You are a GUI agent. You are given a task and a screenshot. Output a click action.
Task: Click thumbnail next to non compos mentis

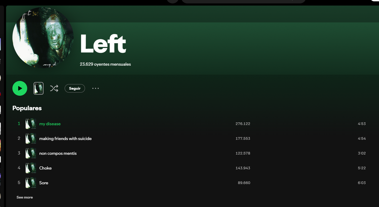31,153
